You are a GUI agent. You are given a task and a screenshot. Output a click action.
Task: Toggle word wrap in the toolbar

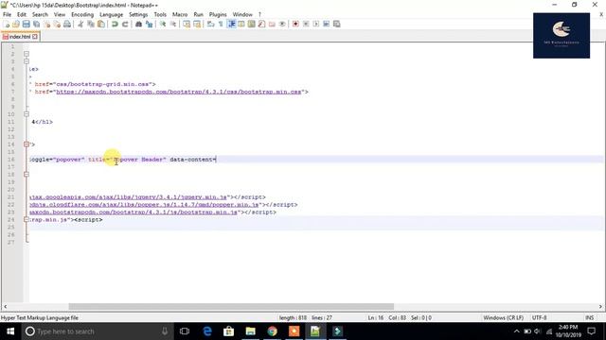210,24
